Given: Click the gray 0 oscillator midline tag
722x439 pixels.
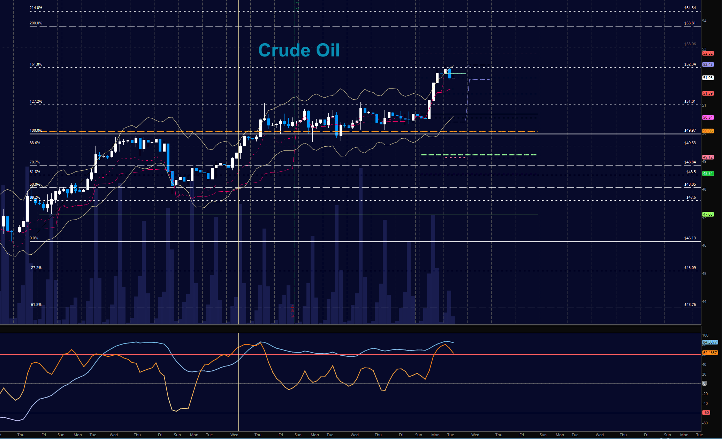Looking at the screenshot, I should coord(704,383).
